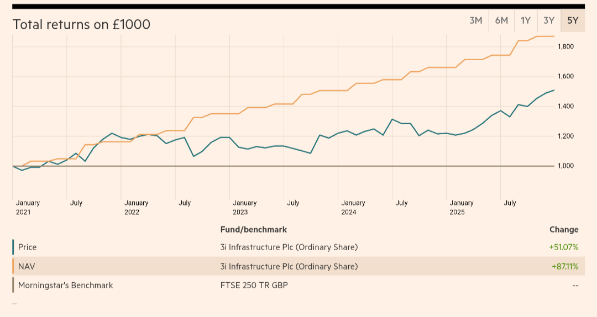Click the brown Benchmark color marker
Screen dimensions: 597x317
click(x=13, y=285)
